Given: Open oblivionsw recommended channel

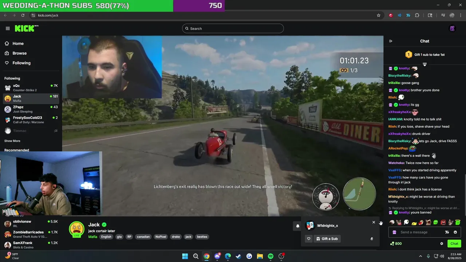Looking at the screenshot, I should coord(31,223).
